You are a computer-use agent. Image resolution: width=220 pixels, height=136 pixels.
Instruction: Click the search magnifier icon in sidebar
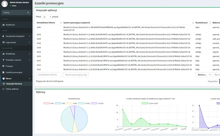click(28, 12)
